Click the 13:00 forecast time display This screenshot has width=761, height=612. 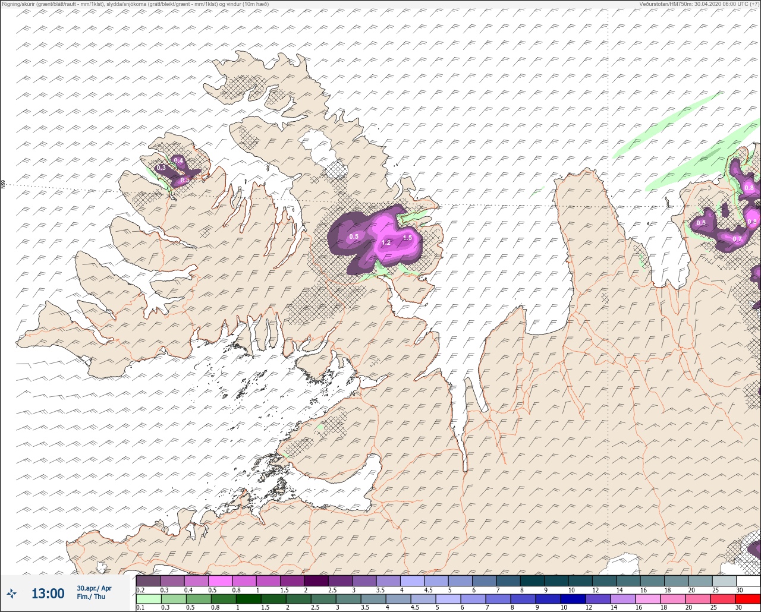coord(48,594)
